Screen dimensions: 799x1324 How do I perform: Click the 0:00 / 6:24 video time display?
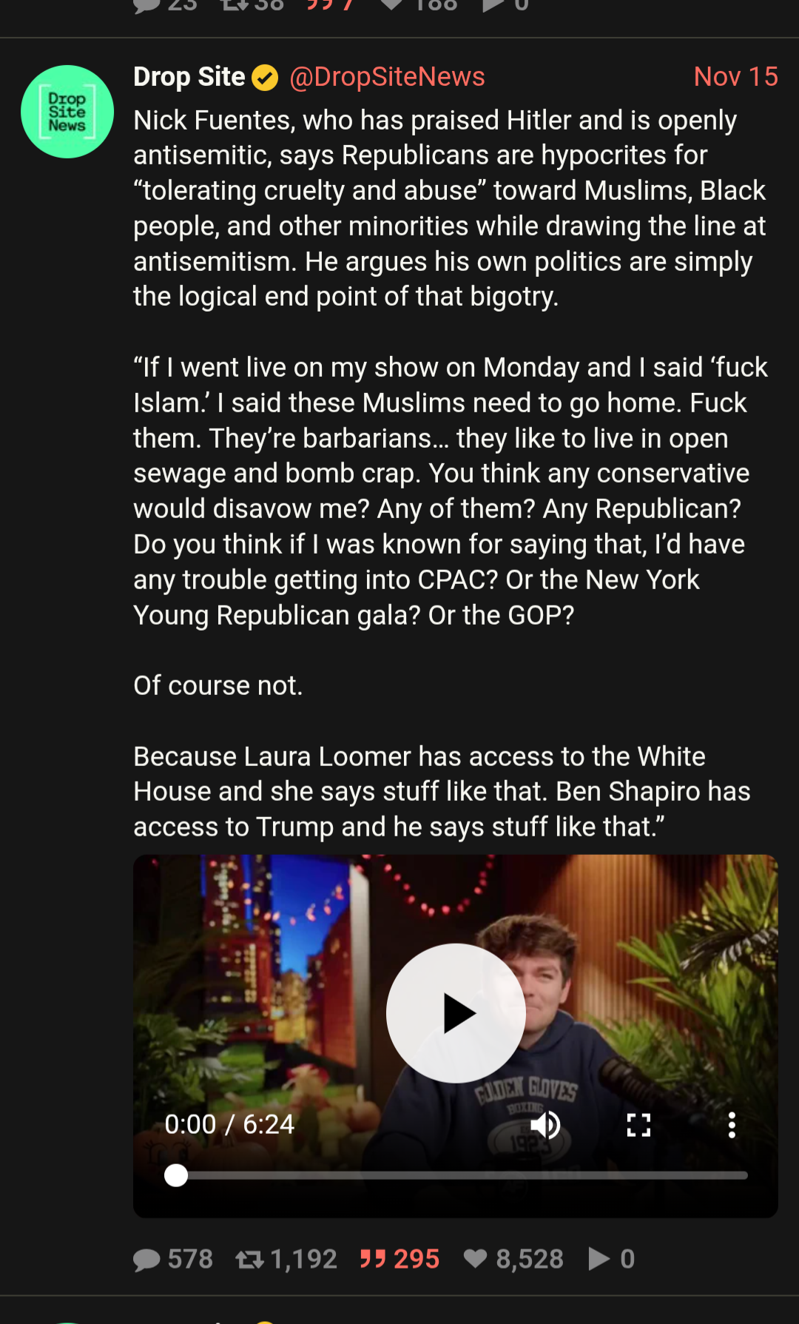point(229,1124)
